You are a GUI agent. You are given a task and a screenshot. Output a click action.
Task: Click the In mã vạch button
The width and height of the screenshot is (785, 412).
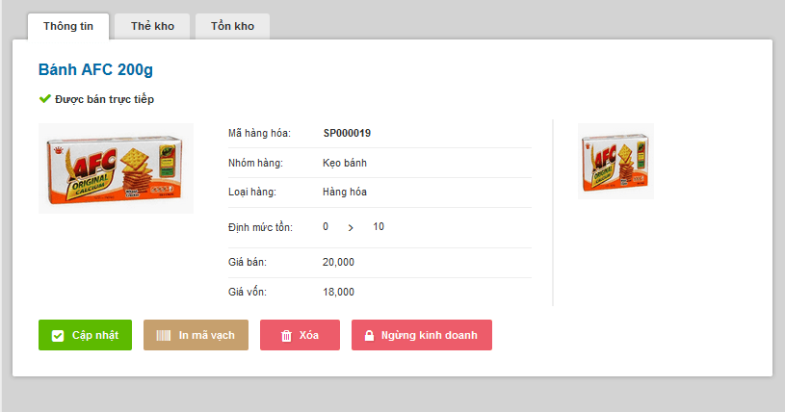pos(196,335)
